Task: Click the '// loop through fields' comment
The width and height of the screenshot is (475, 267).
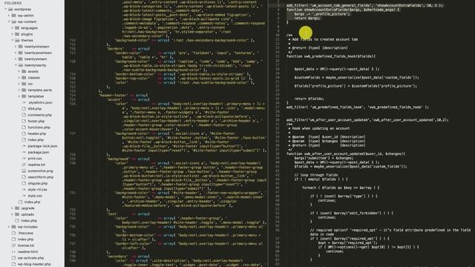Action: [316, 175]
